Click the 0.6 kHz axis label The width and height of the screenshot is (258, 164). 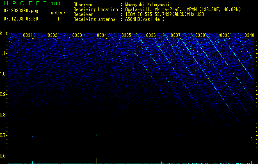(x=3, y=156)
